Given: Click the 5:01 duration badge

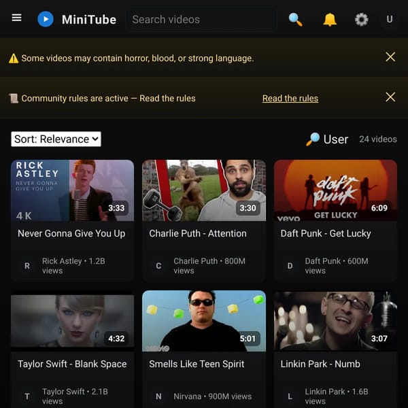Looking at the screenshot, I should pyautogui.click(x=248, y=339).
